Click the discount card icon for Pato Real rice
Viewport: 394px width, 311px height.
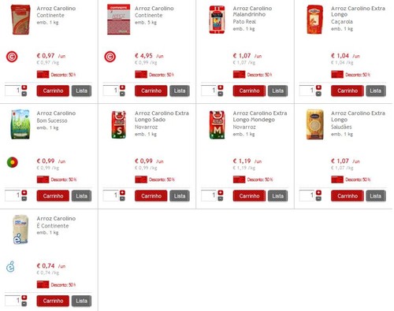coord(239,75)
